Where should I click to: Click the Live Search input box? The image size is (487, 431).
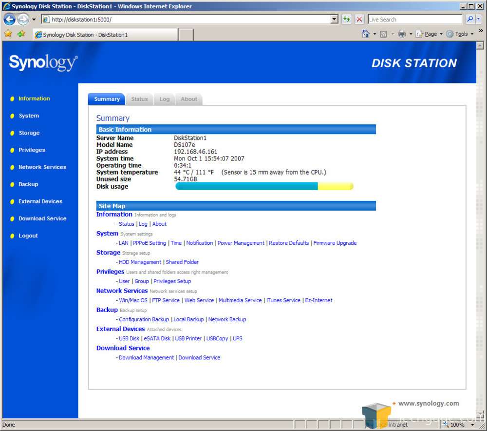415,20
